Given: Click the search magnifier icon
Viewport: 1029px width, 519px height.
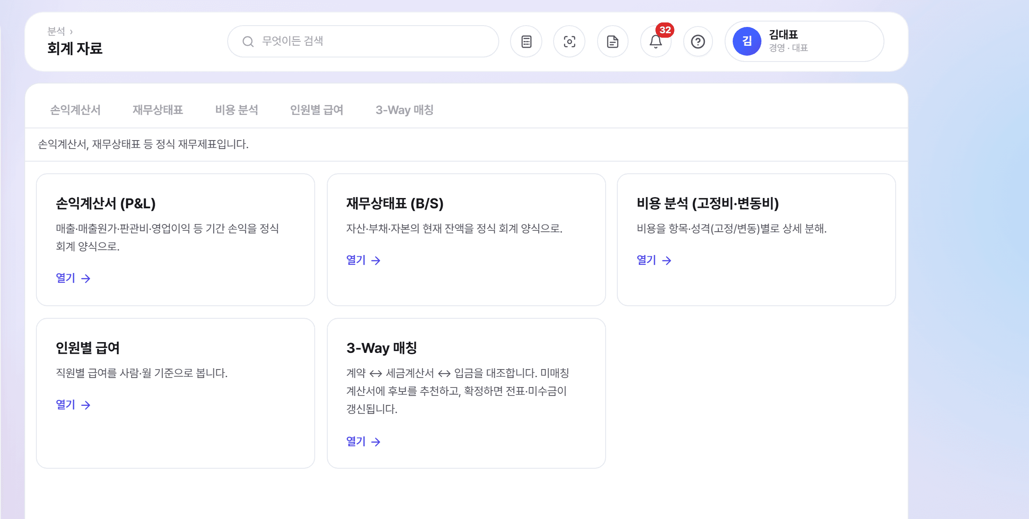Looking at the screenshot, I should click(x=248, y=42).
